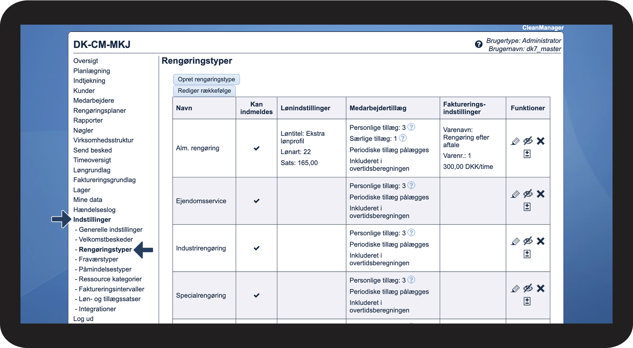The image size is (633, 348).
Task: Open Generelle indstillinger submenu item
Action: [x=110, y=230]
